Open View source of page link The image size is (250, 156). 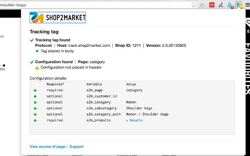click(x=47, y=147)
